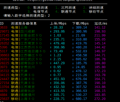Select server ID 25637
Viewport: 120px width, 102px height.
(x=5, y=99)
